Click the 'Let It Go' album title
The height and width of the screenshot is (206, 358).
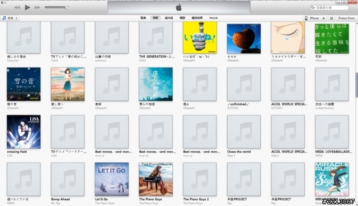[101, 199]
